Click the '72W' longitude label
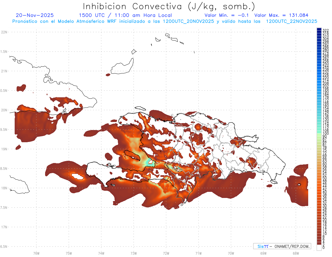This screenshot has height=257, width=332. click(166, 253)
